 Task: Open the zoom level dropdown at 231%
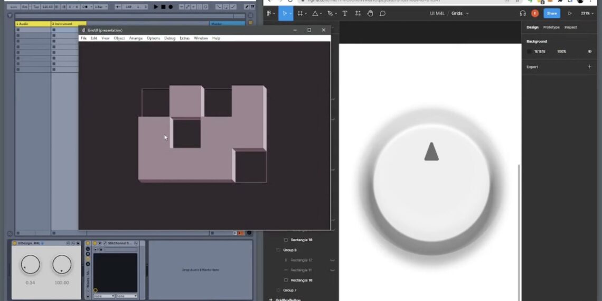click(587, 13)
